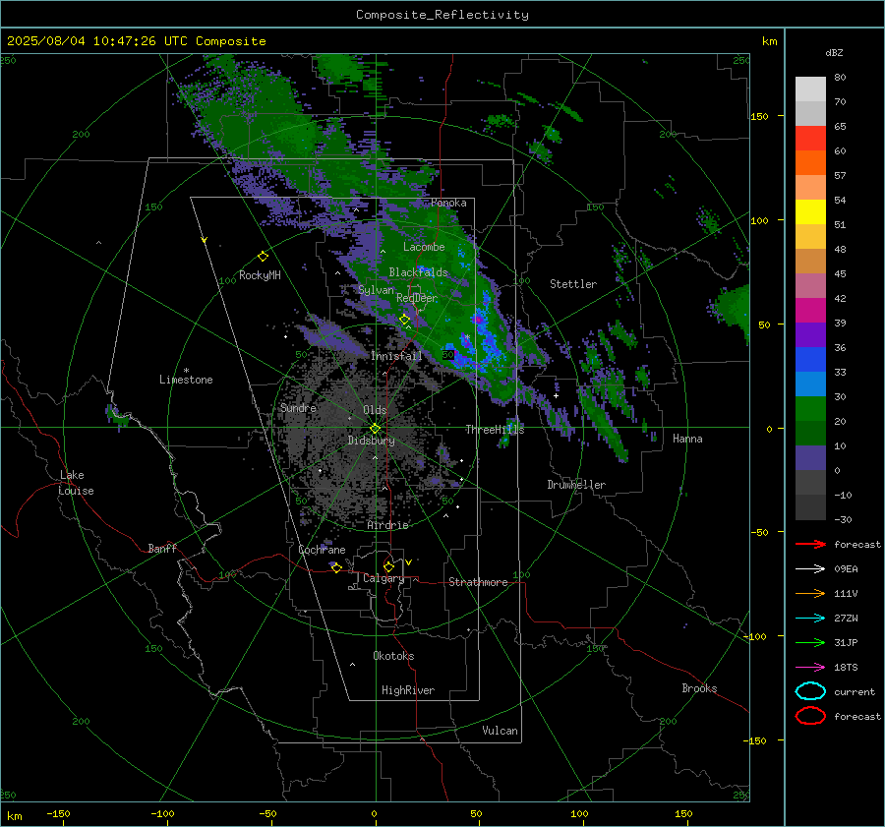The height and width of the screenshot is (827, 885).
Task: Select the green 20-30 dBZ swatch
Action: pos(810,409)
